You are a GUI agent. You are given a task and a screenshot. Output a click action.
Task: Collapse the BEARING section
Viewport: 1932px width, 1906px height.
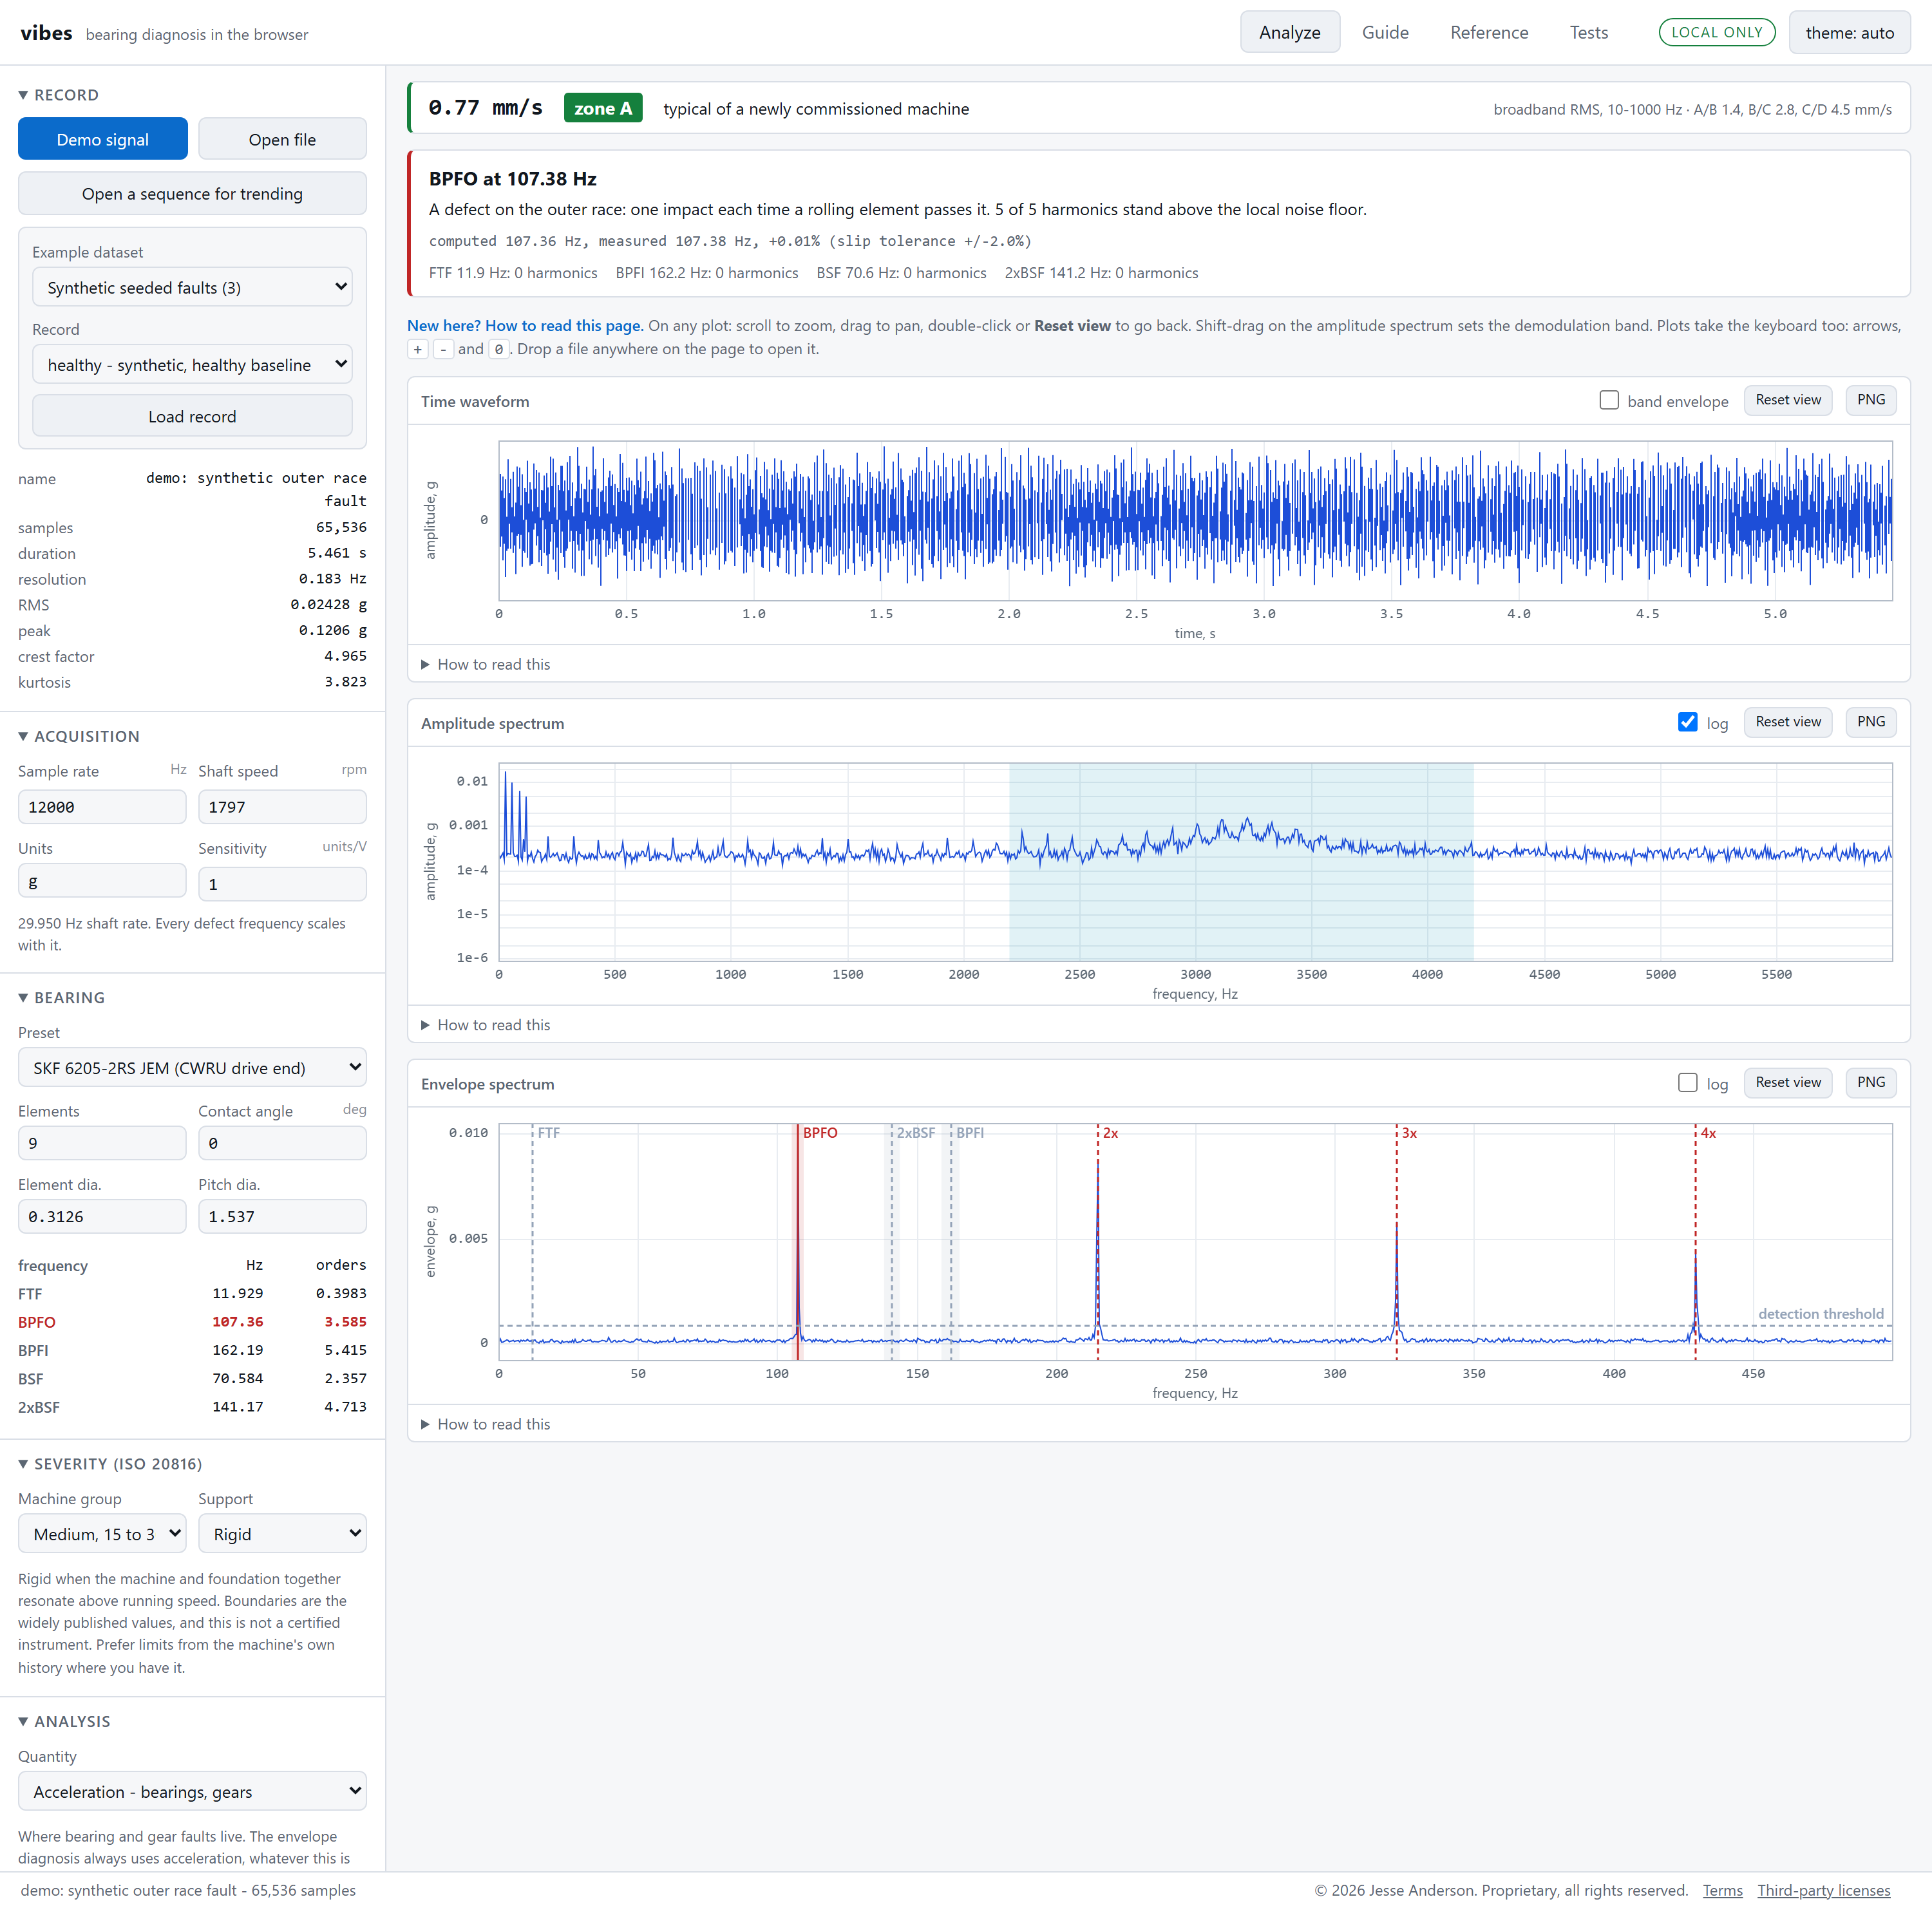point(61,998)
